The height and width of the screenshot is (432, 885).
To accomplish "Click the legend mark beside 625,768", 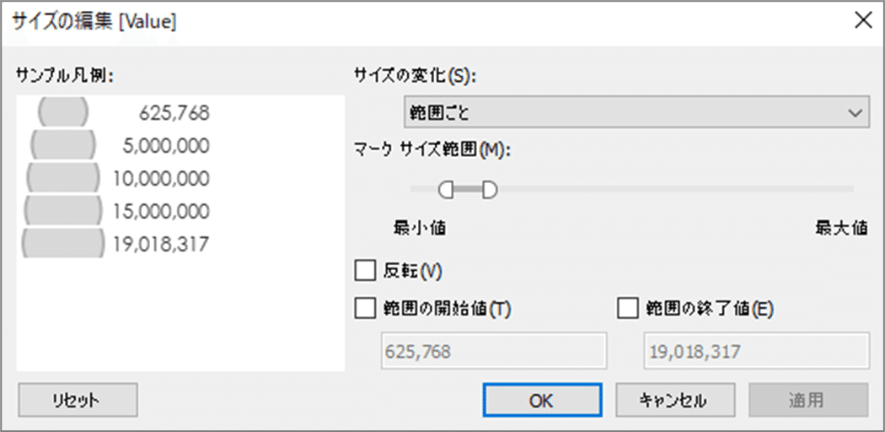I will tap(62, 111).
